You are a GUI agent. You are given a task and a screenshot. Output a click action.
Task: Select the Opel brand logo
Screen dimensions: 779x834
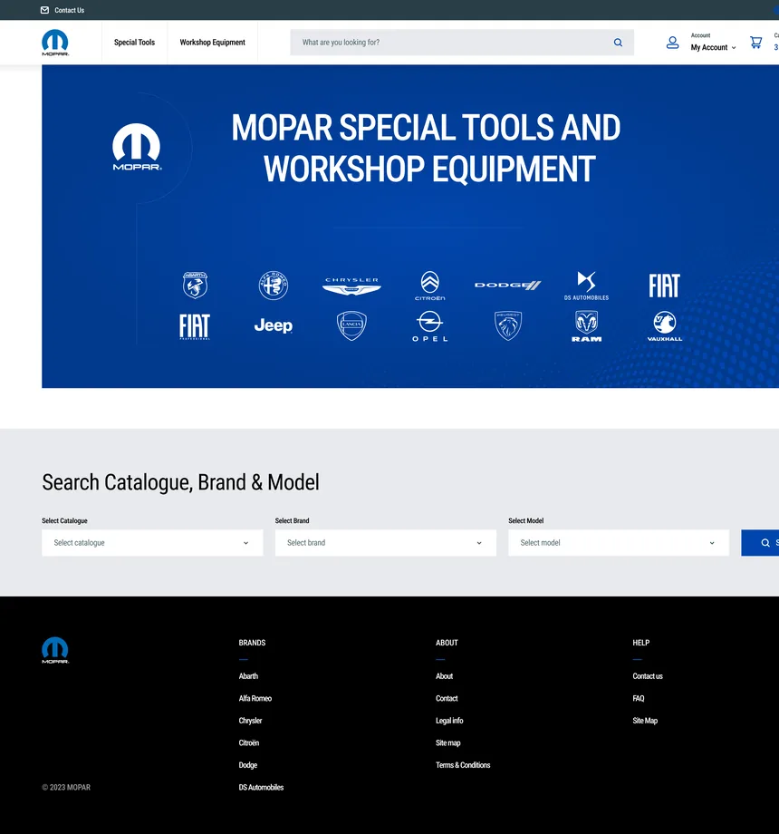pyautogui.click(x=430, y=326)
